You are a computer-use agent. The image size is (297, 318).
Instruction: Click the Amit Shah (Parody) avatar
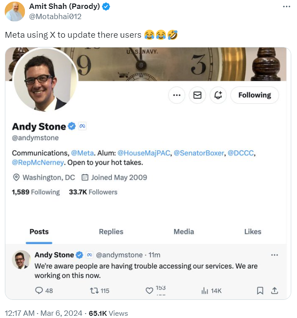tap(15, 11)
